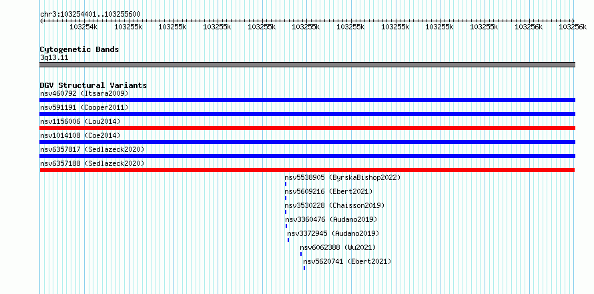Open the nsv5538905 (ByrskaBishop2022) variant label

(x=342, y=177)
